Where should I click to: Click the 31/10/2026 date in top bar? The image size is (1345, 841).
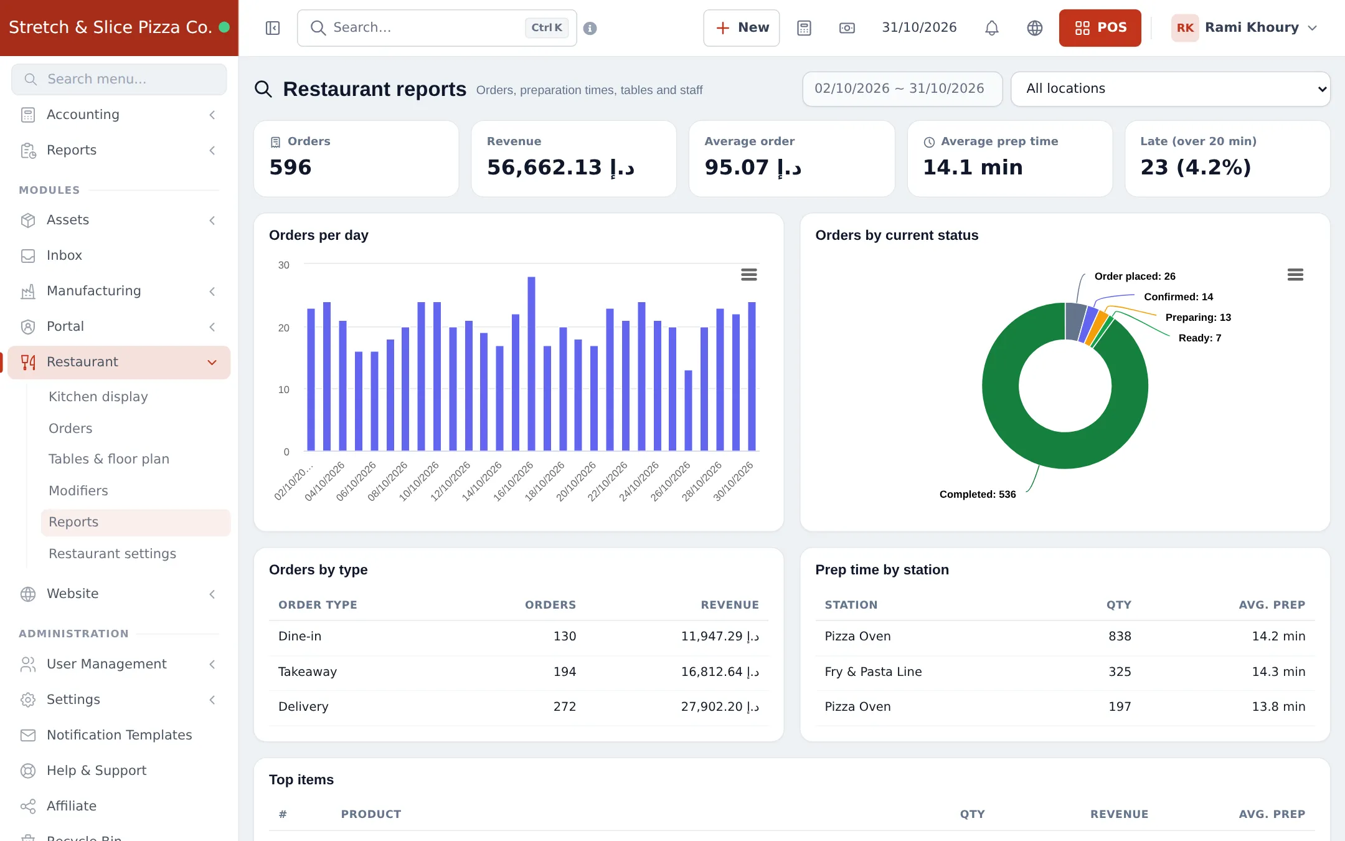coord(919,27)
